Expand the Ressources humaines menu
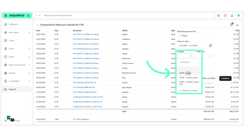This screenshot has height=137, width=244. tap(29, 65)
